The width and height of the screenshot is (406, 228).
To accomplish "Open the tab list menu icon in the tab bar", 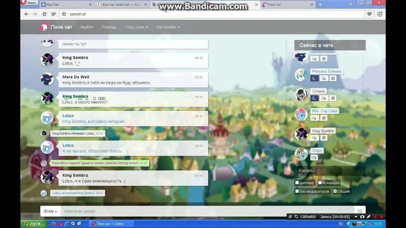I will 350,4.
